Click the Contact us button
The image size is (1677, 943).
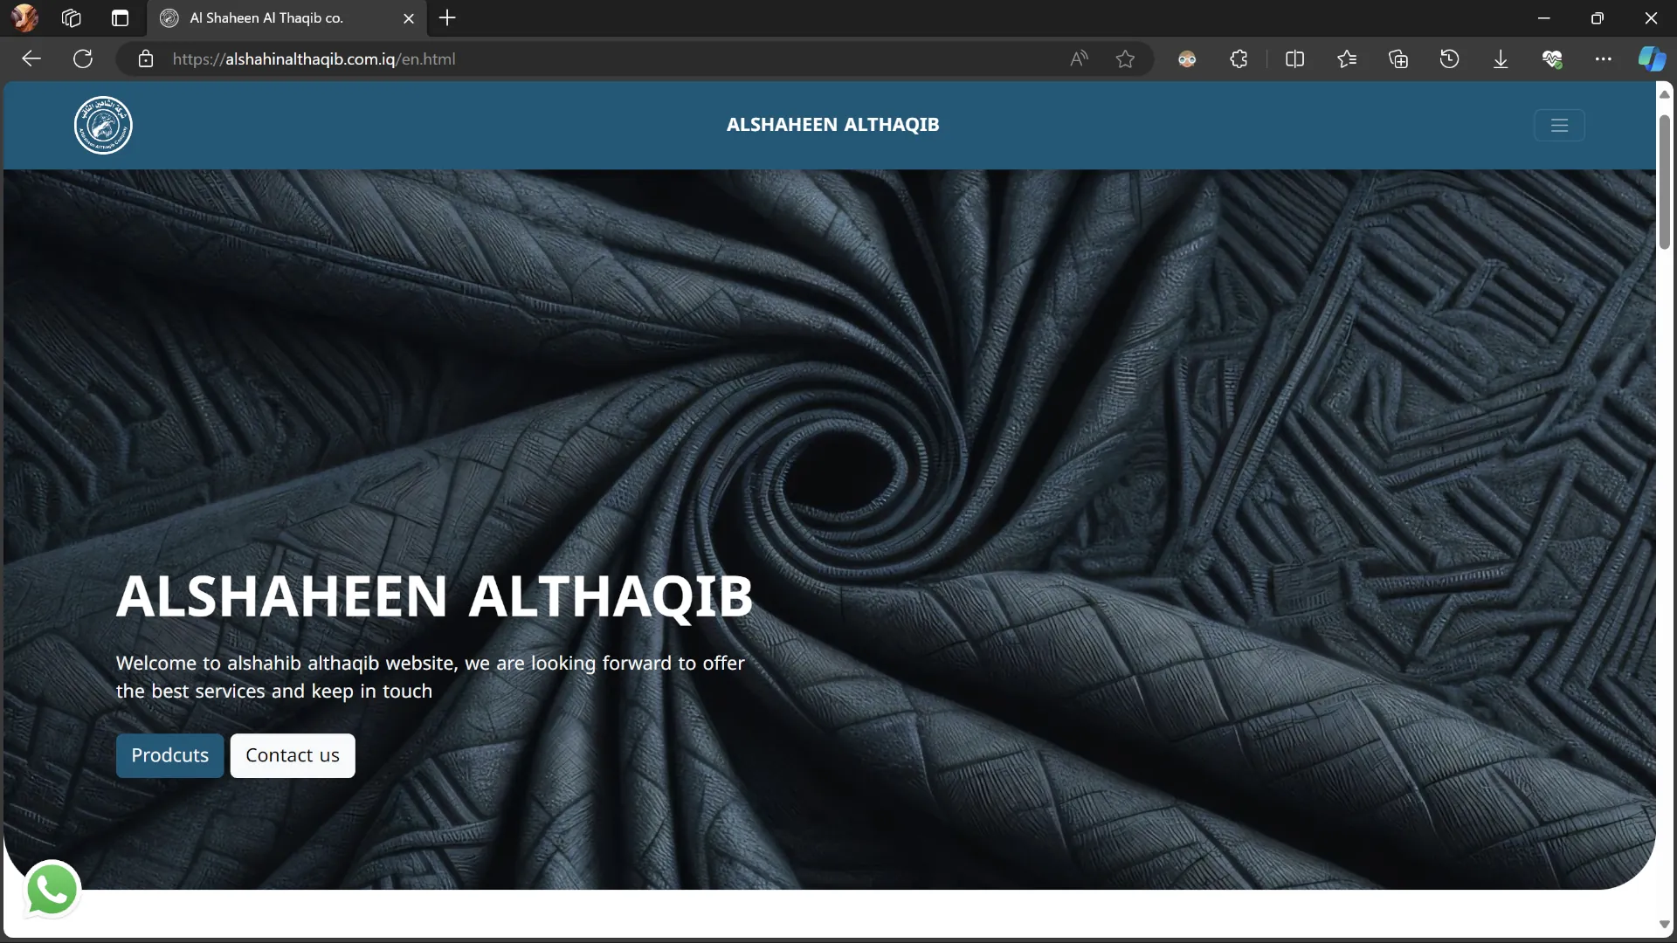pyautogui.click(x=292, y=755)
